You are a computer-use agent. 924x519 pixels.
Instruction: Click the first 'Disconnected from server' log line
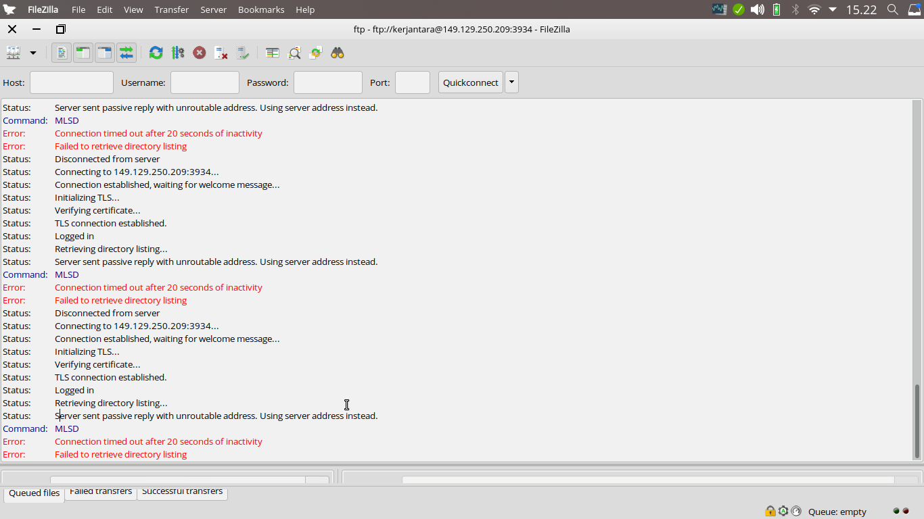click(x=107, y=159)
